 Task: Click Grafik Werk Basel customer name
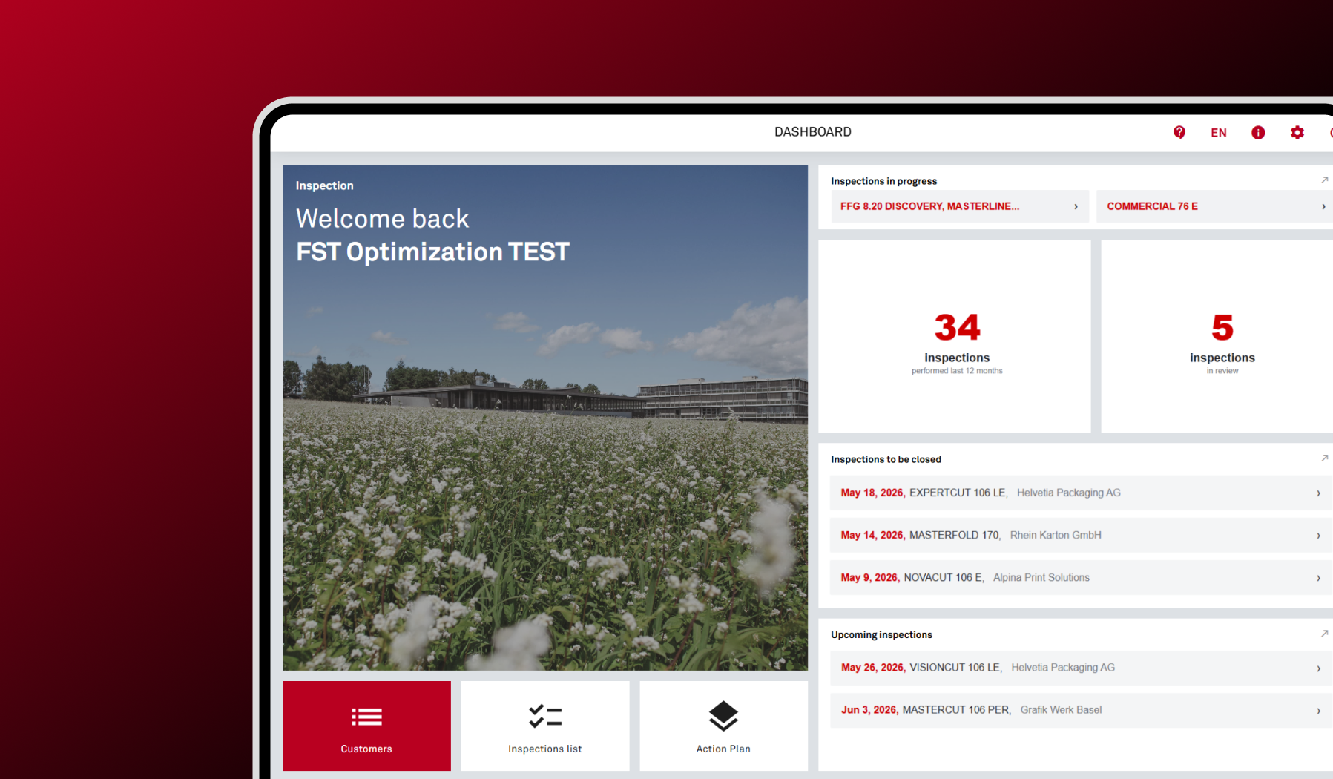[1061, 710]
